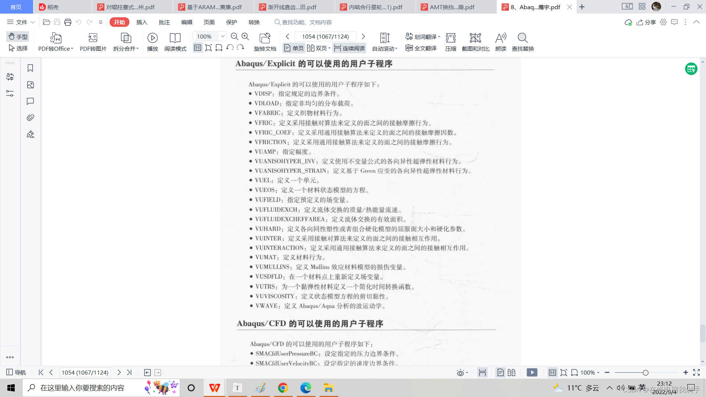Switch to the 保护 ribbon tab

click(x=231, y=22)
